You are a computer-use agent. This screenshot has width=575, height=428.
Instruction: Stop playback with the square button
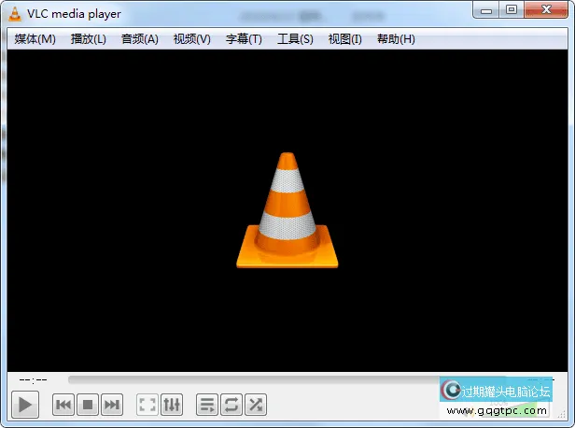(88, 405)
